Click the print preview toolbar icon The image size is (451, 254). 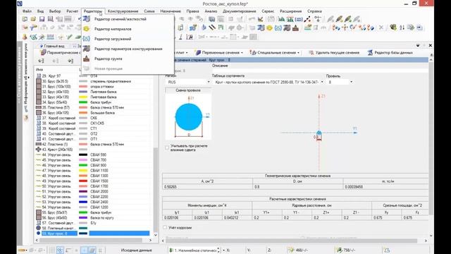pos(51,19)
